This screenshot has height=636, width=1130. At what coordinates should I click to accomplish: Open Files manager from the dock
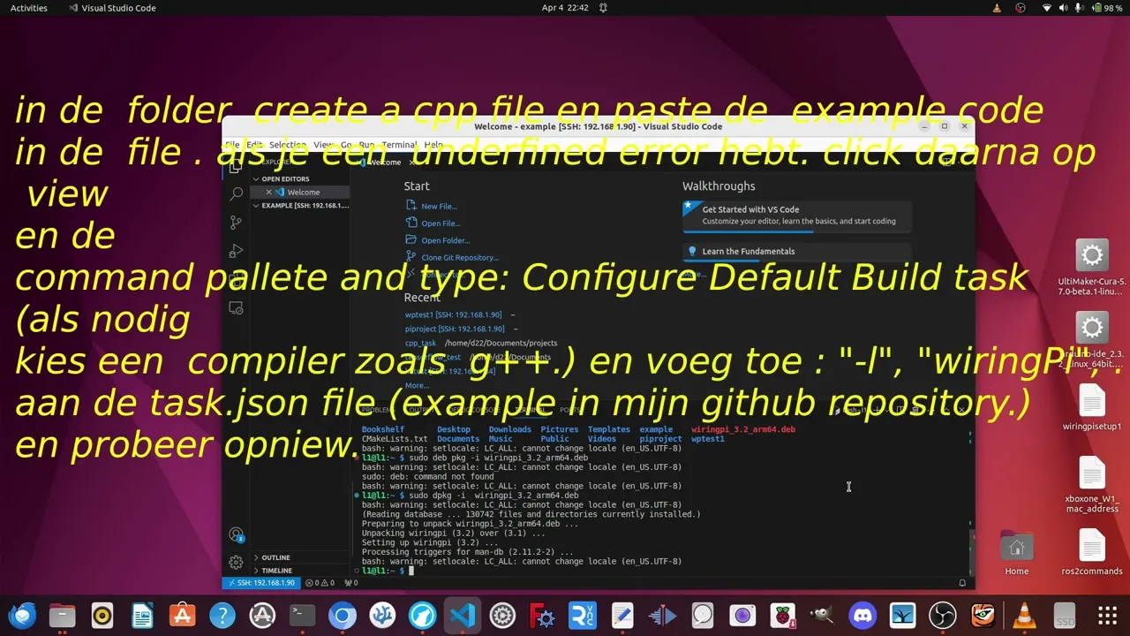pyautogui.click(x=62, y=615)
